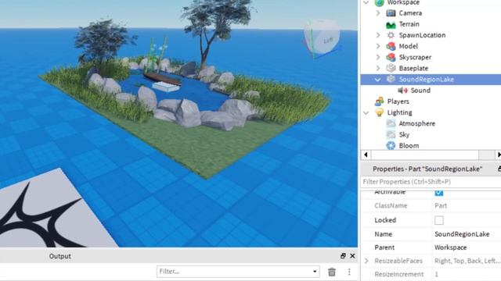Click the Properties panel title bar
Viewport: 501px width, 281px height.
pos(431,169)
